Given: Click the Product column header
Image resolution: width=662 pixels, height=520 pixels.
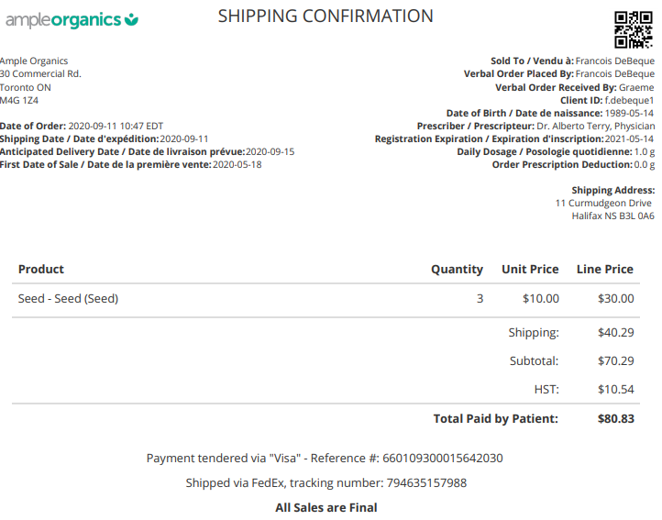Looking at the screenshot, I should pyautogui.click(x=41, y=270).
